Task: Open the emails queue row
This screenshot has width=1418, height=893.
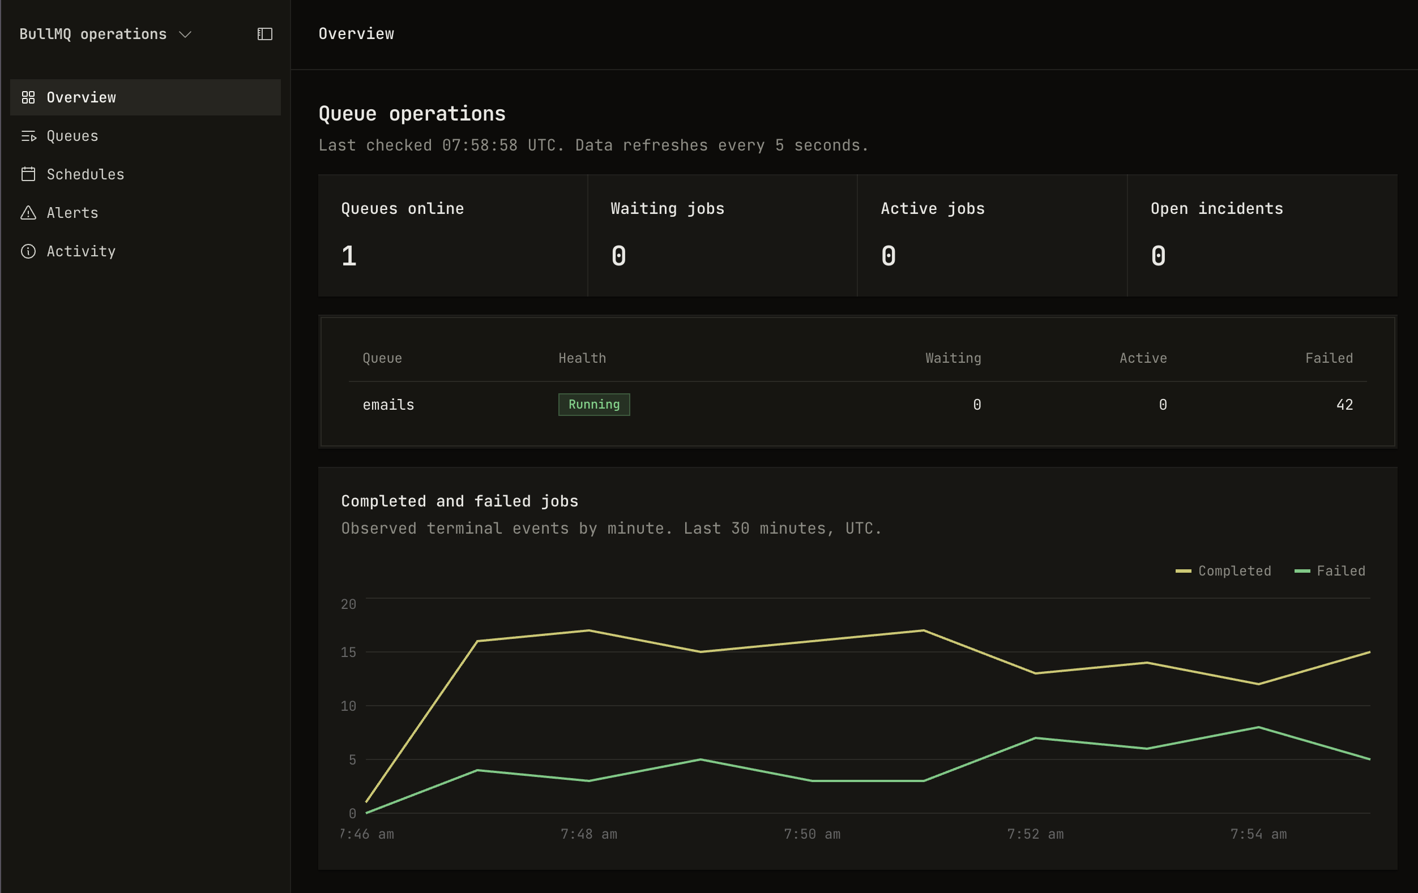Action: 857,405
